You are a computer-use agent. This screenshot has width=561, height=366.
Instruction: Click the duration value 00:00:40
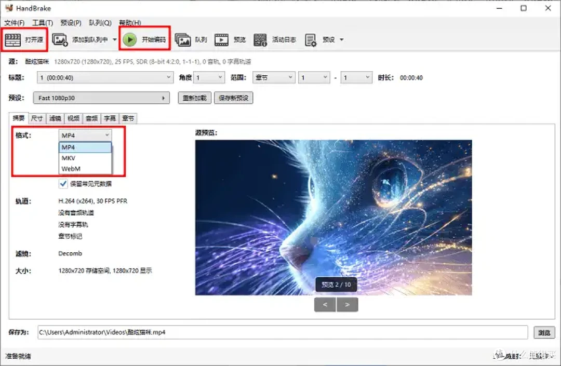[411, 77]
